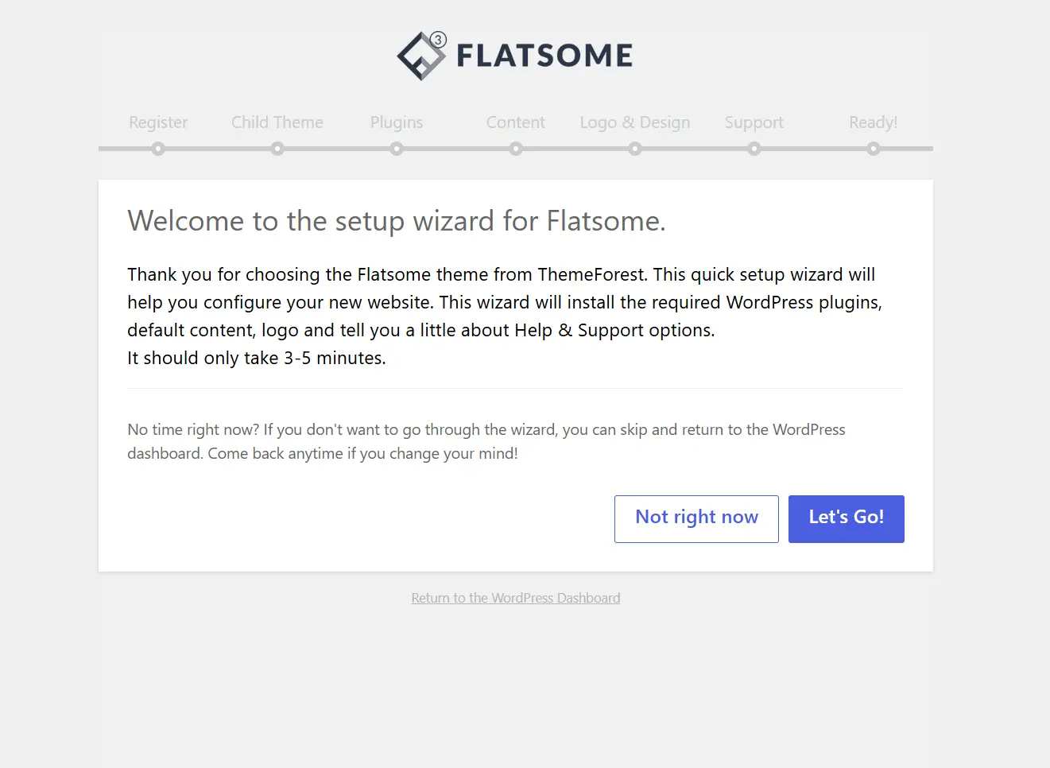Click the Child Theme progress dot

277,149
